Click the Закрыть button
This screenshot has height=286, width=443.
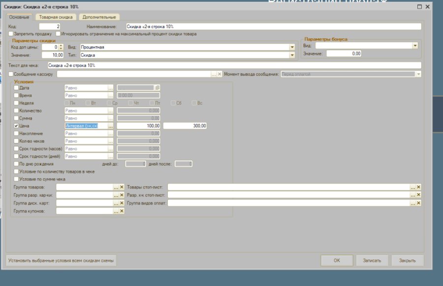pos(408,260)
